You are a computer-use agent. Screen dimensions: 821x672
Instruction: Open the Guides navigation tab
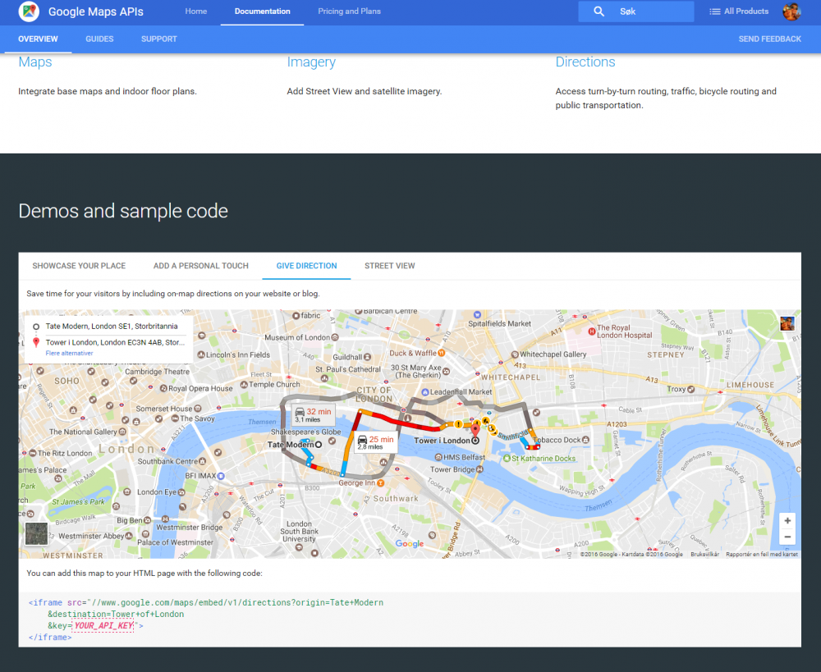tap(99, 39)
